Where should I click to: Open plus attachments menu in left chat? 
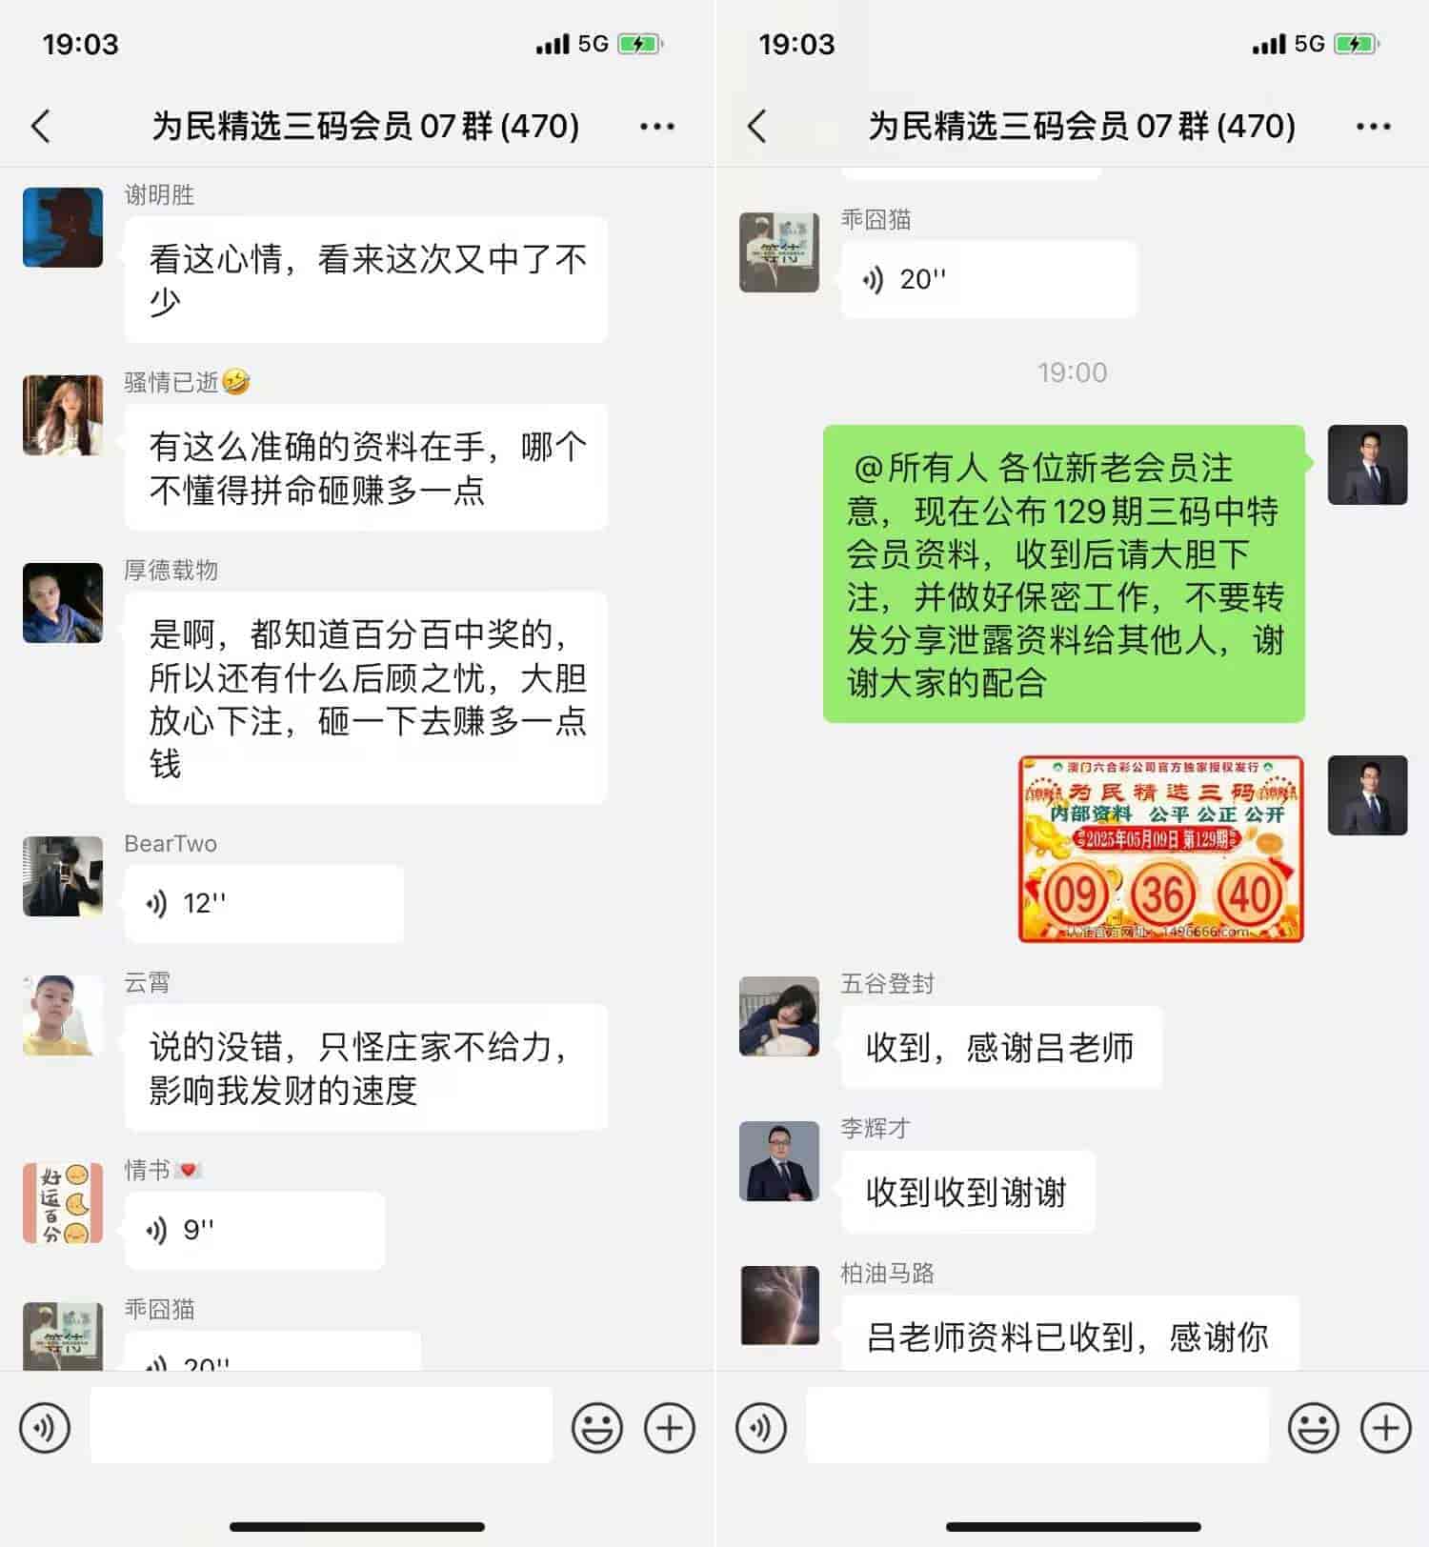point(670,1427)
